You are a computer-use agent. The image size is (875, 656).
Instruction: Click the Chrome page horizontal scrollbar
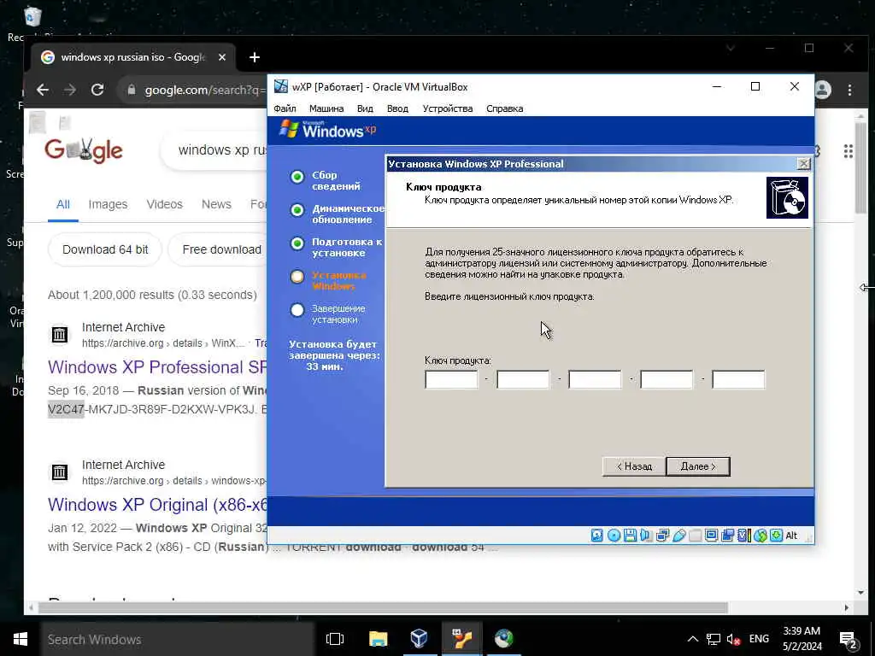click(383, 607)
